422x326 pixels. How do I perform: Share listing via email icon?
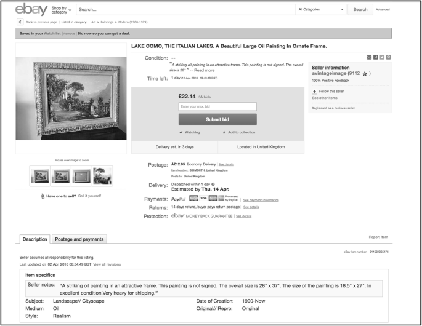click(369, 57)
